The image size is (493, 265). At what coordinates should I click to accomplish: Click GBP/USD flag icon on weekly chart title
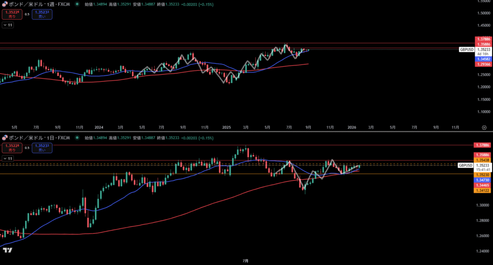coord(5,4)
